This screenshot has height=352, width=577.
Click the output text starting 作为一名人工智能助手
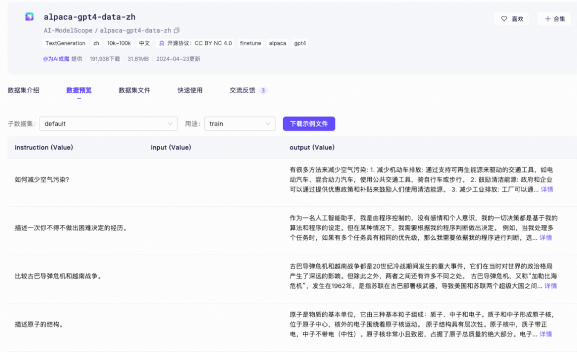click(424, 228)
